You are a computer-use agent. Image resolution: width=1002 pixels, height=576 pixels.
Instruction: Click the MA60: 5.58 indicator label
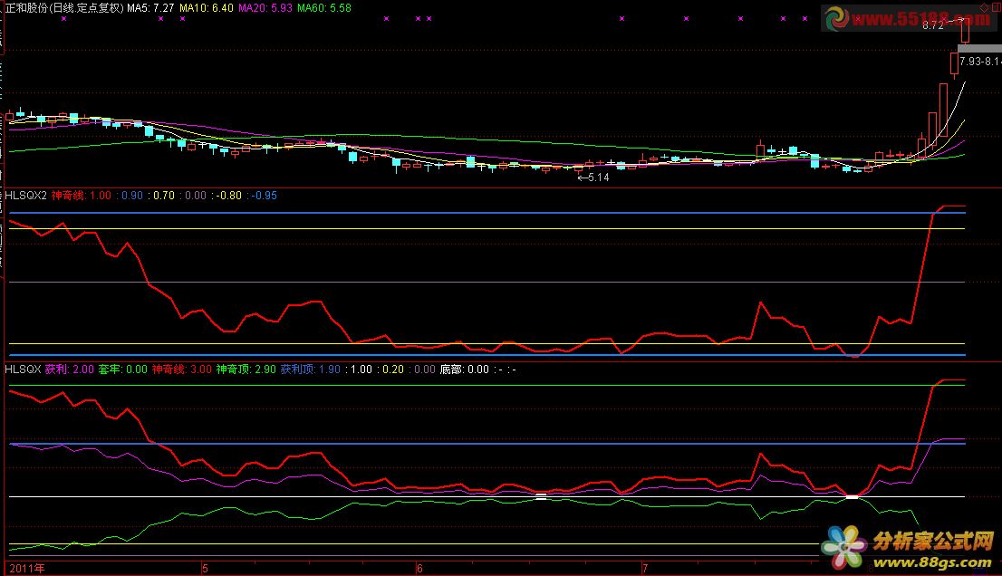[x=324, y=7]
